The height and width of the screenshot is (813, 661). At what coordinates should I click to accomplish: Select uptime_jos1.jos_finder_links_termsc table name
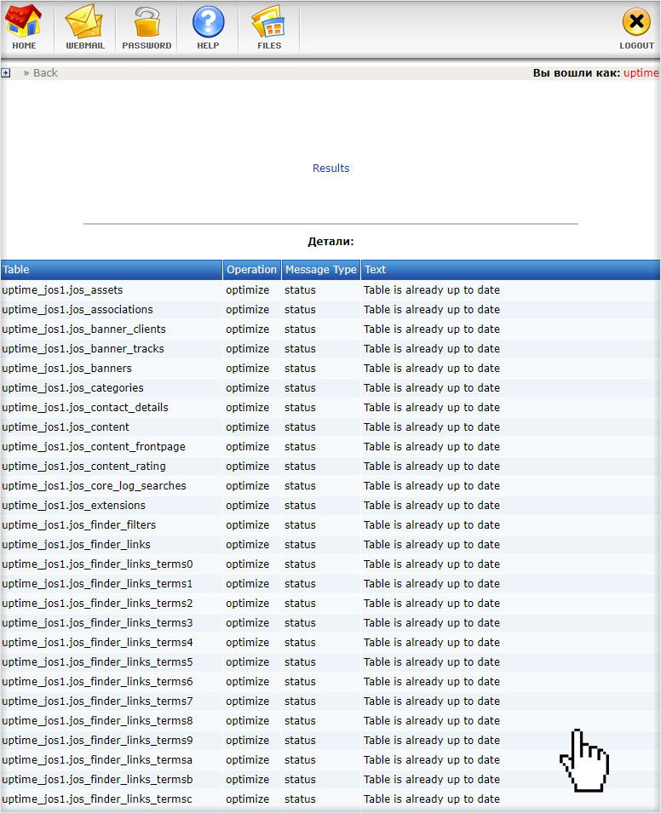click(x=97, y=799)
